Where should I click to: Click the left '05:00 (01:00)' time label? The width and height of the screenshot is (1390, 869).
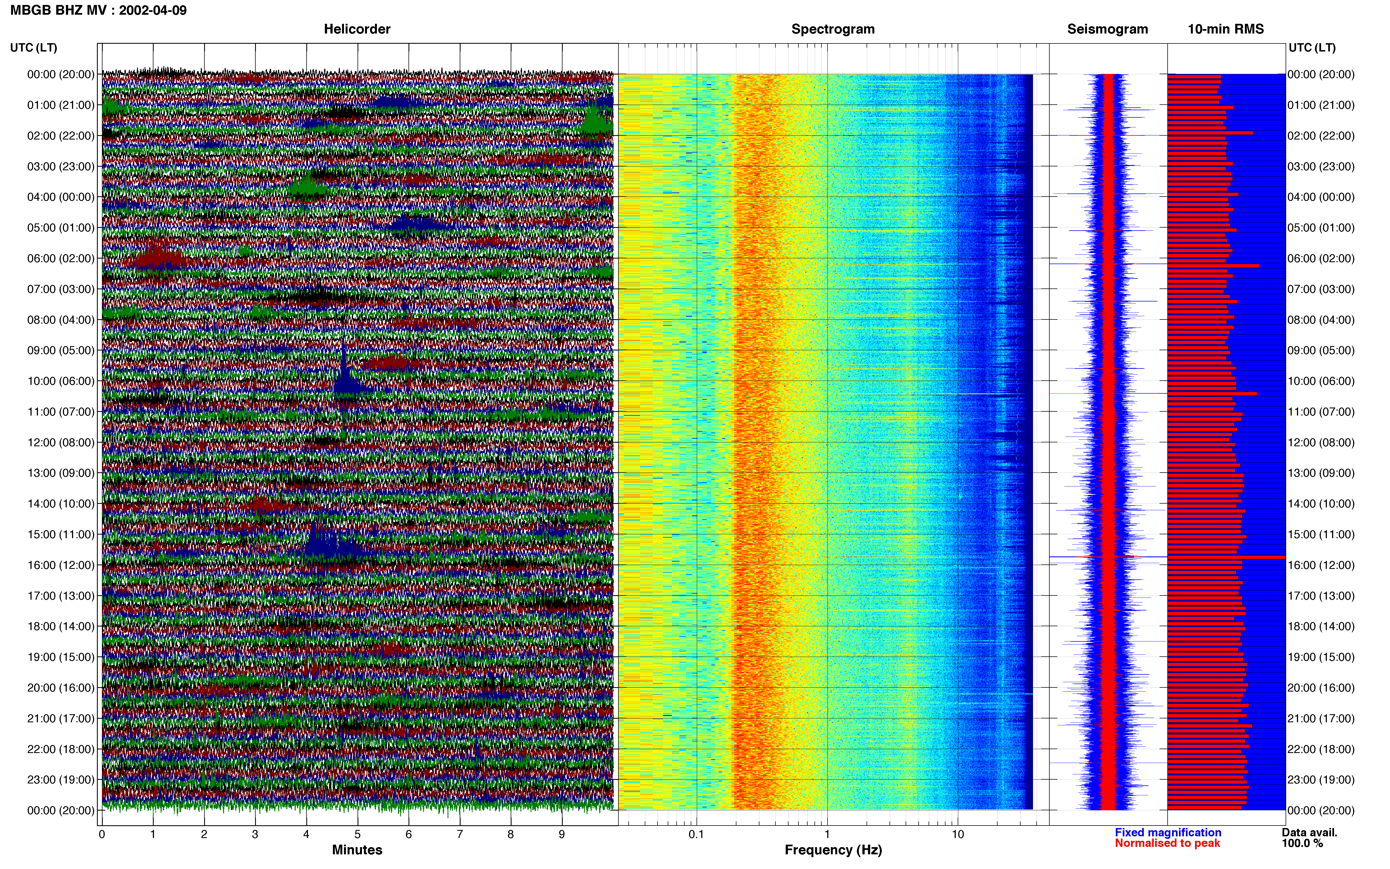tap(61, 228)
